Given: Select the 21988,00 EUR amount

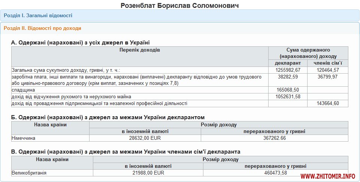Looking at the screenshot, I should tap(148, 173).
